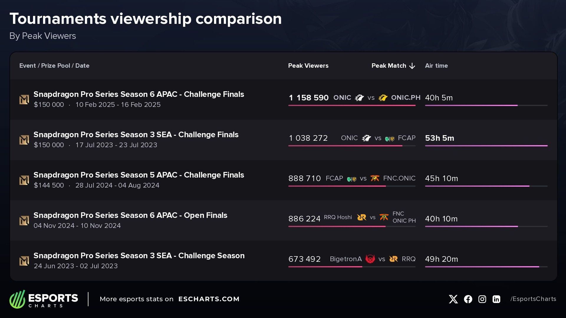Image resolution: width=566 pixels, height=318 pixels.
Task: Open Snapdragon Pro Series Season 5 APAC title
Action: (x=139, y=175)
